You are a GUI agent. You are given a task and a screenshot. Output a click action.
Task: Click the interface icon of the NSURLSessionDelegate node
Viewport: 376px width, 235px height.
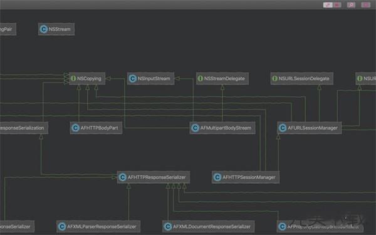[x=274, y=78]
